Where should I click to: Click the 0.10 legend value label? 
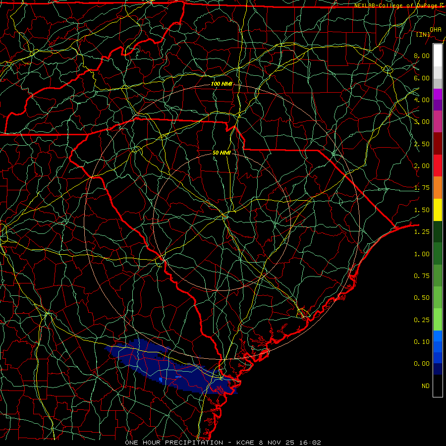click(422, 342)
